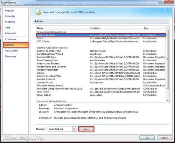The image size is (175, 143).
Task: Select Microsoft Office PowerPivot for Excel 2013
Action: click(101, 89)
